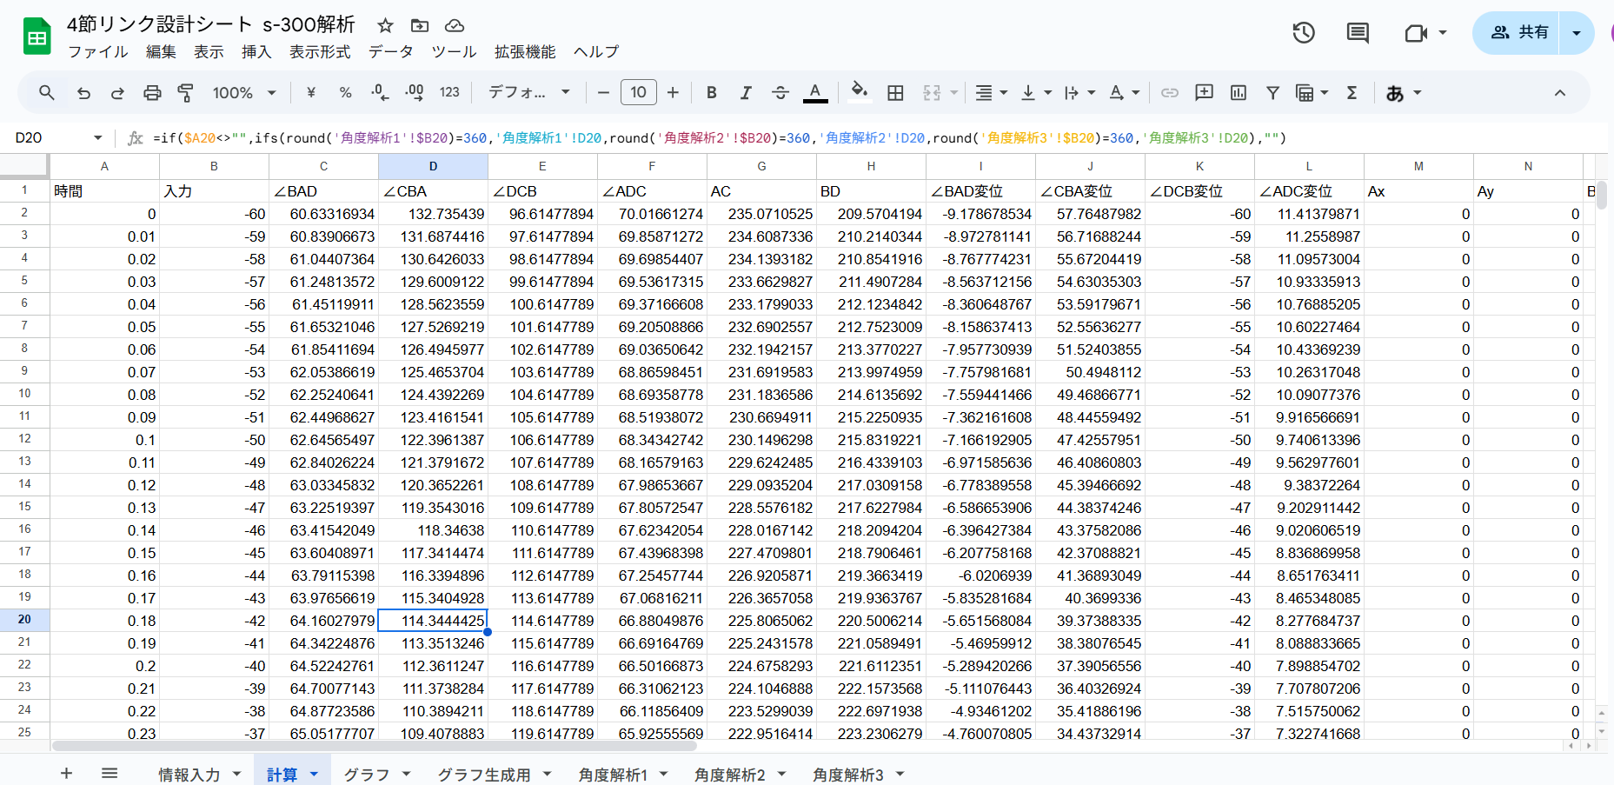Print the spreadsheet

coord(152,93)
